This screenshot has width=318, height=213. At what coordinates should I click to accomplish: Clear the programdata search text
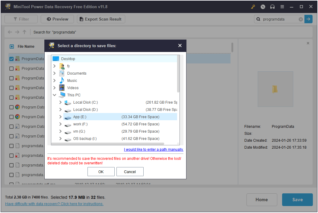[x=301, y=19]
